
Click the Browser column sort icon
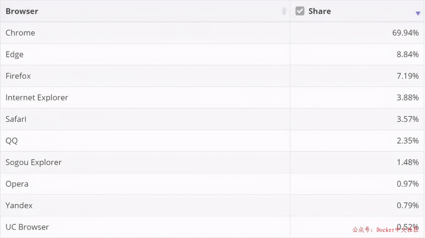(284, 11)
